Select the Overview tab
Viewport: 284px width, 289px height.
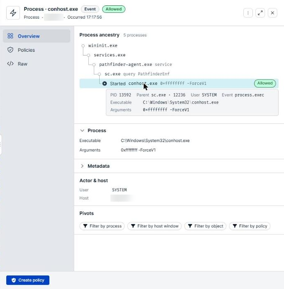37,36
